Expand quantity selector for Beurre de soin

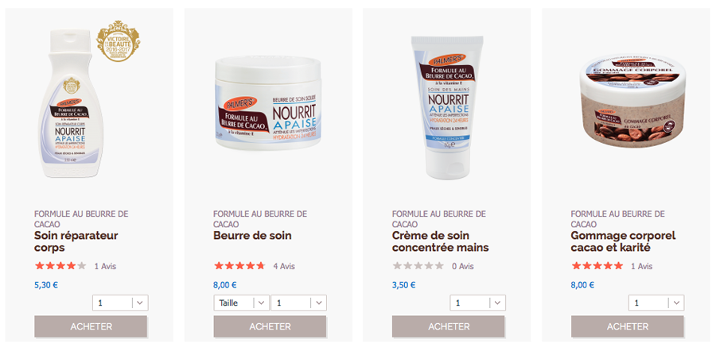(298, 303)
